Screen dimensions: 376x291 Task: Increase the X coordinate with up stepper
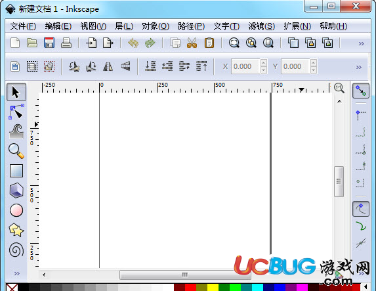point(264,63)
